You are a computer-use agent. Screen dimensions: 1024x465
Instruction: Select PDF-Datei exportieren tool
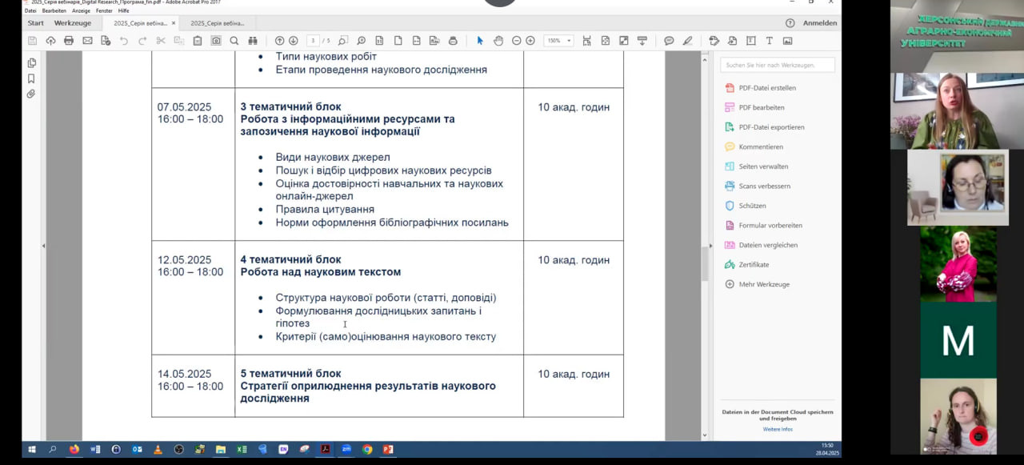[771, 127]
